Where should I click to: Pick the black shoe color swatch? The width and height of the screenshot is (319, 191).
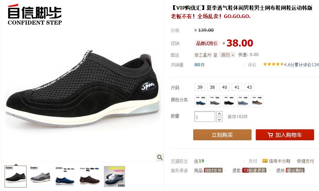click(229, 101)
